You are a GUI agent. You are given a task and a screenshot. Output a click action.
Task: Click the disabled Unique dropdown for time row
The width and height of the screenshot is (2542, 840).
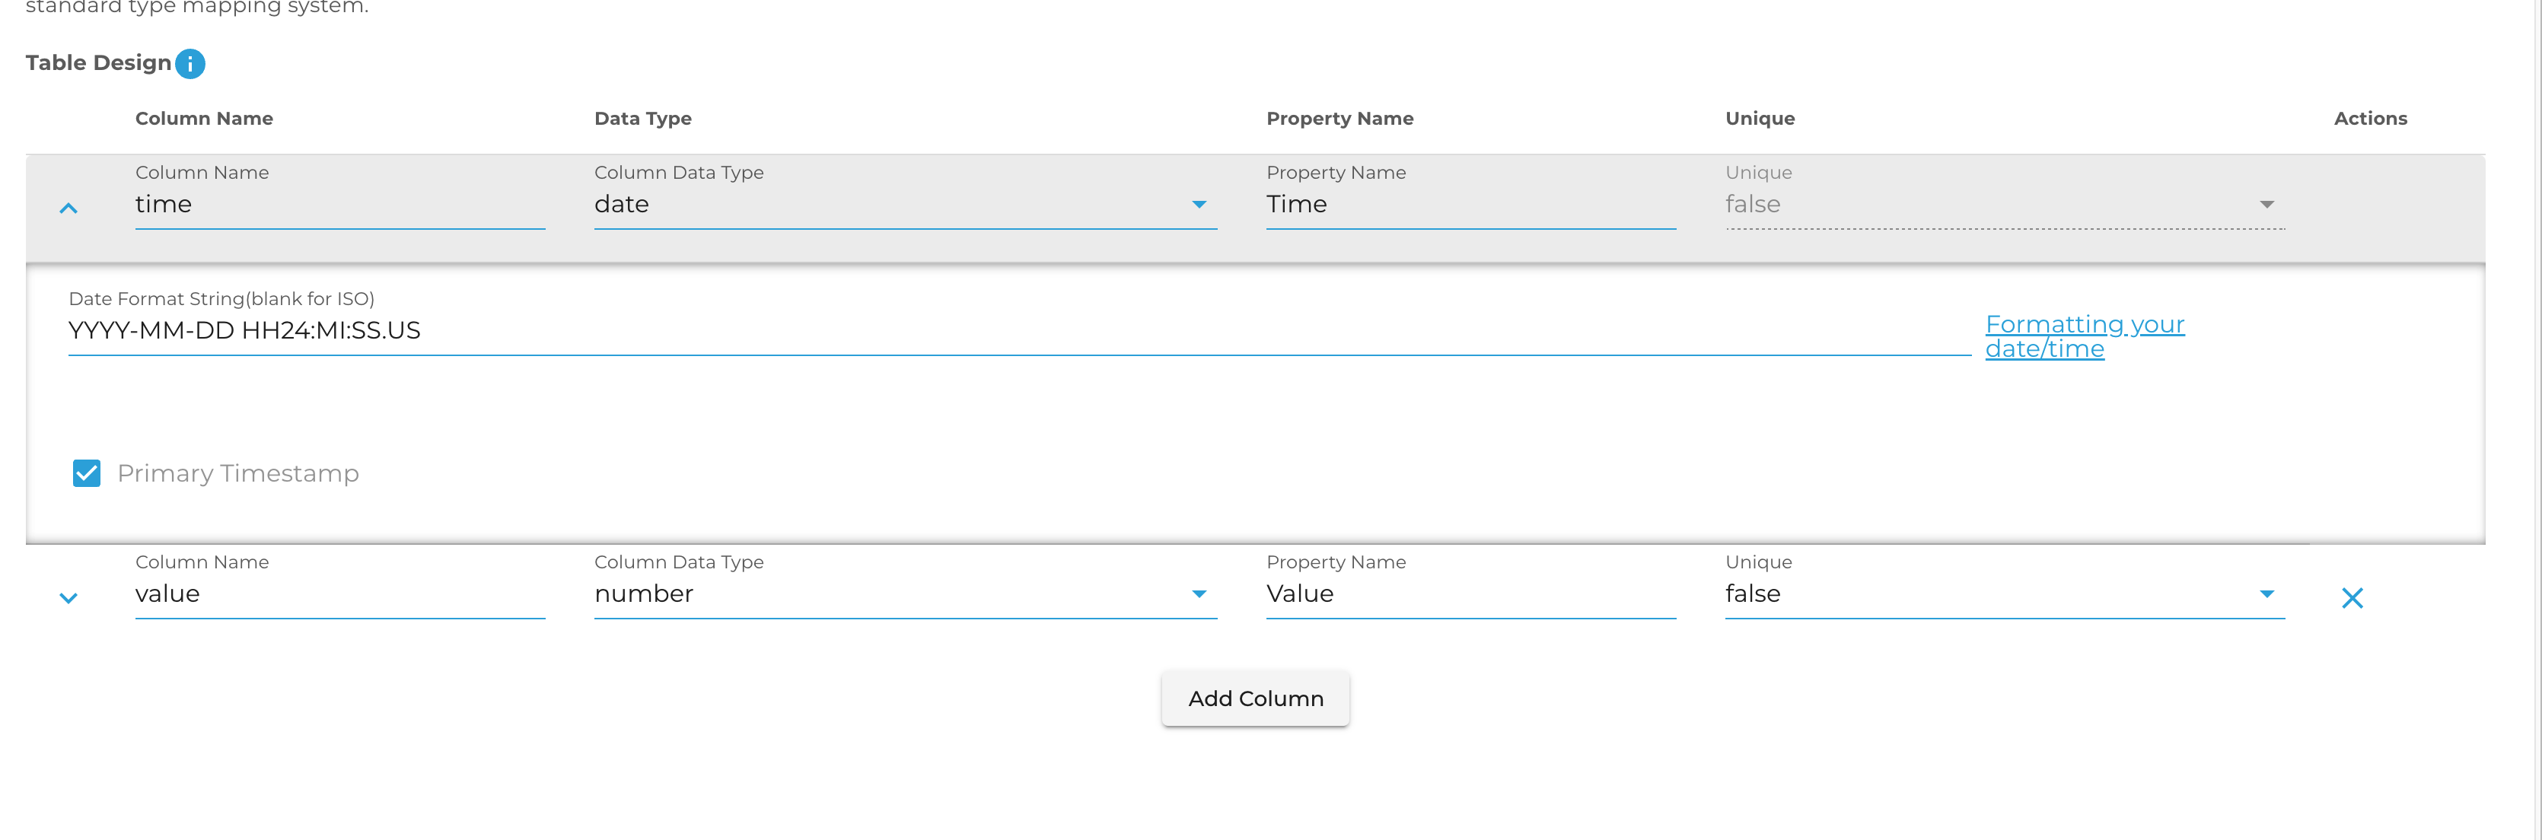(2003, 205)
